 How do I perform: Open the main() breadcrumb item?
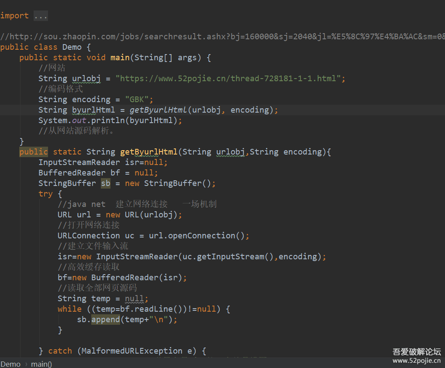(x=41, y=364)
